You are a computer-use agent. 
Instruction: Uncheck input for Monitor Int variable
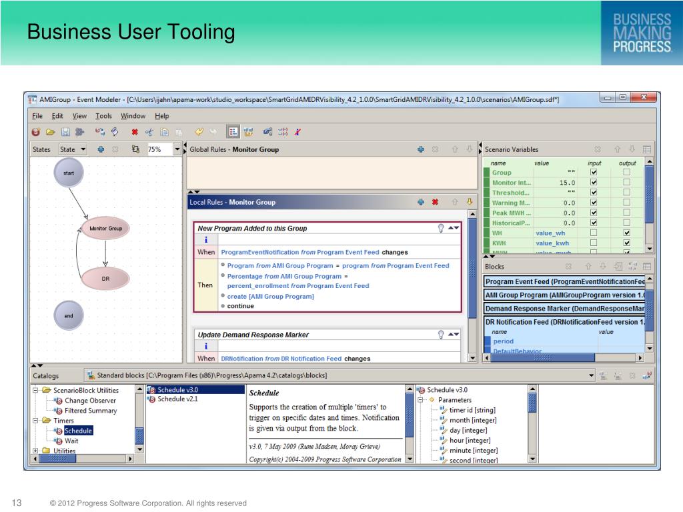click(x=593, y=183)
